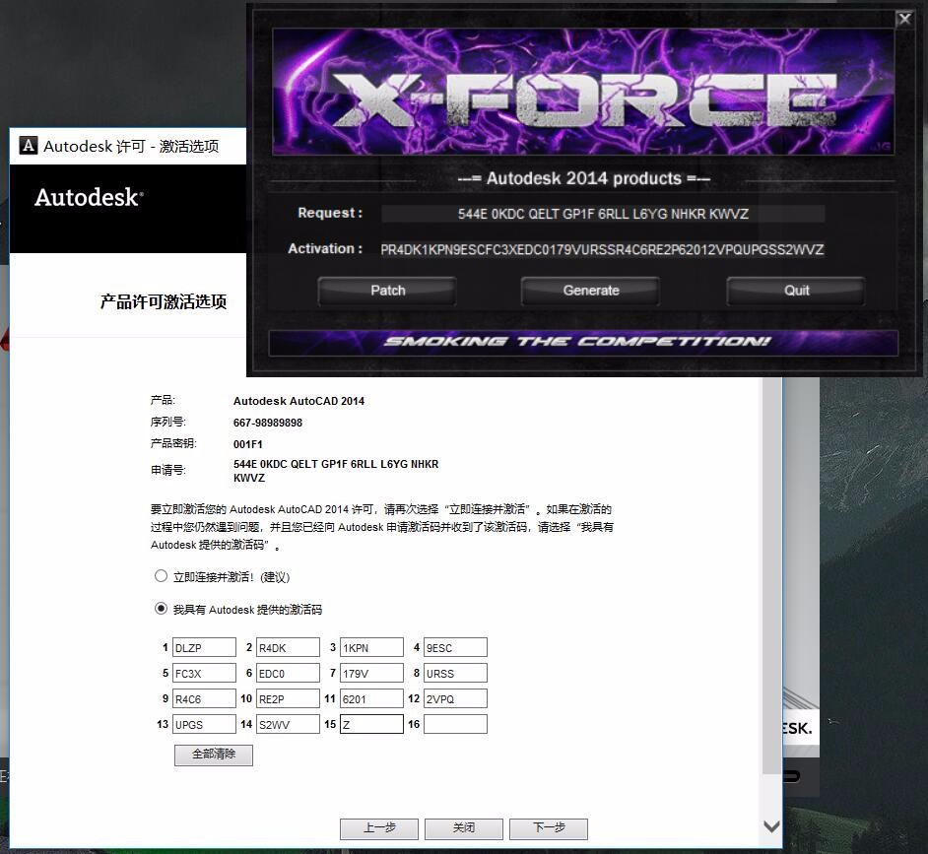Click the scroll-down chevron at scrollbar bottom

(771, 826)
